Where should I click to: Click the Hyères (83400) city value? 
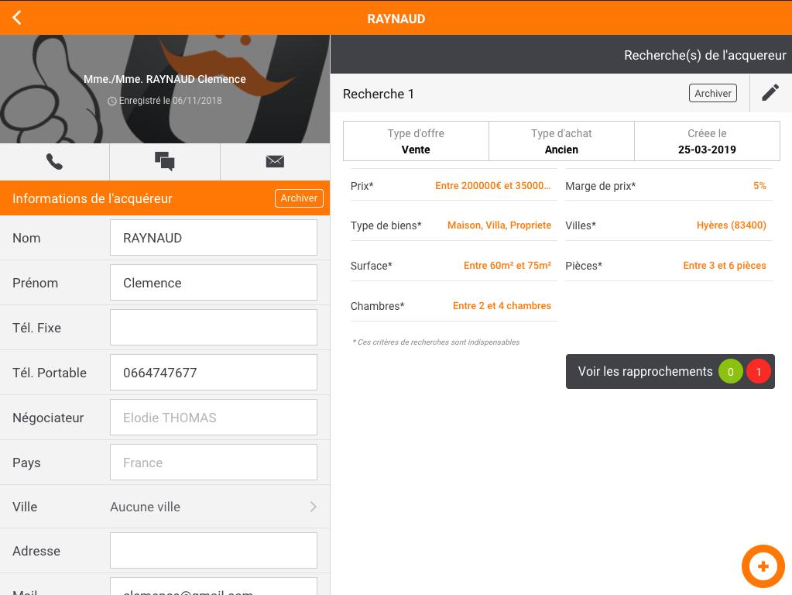[x=732, y=225]
